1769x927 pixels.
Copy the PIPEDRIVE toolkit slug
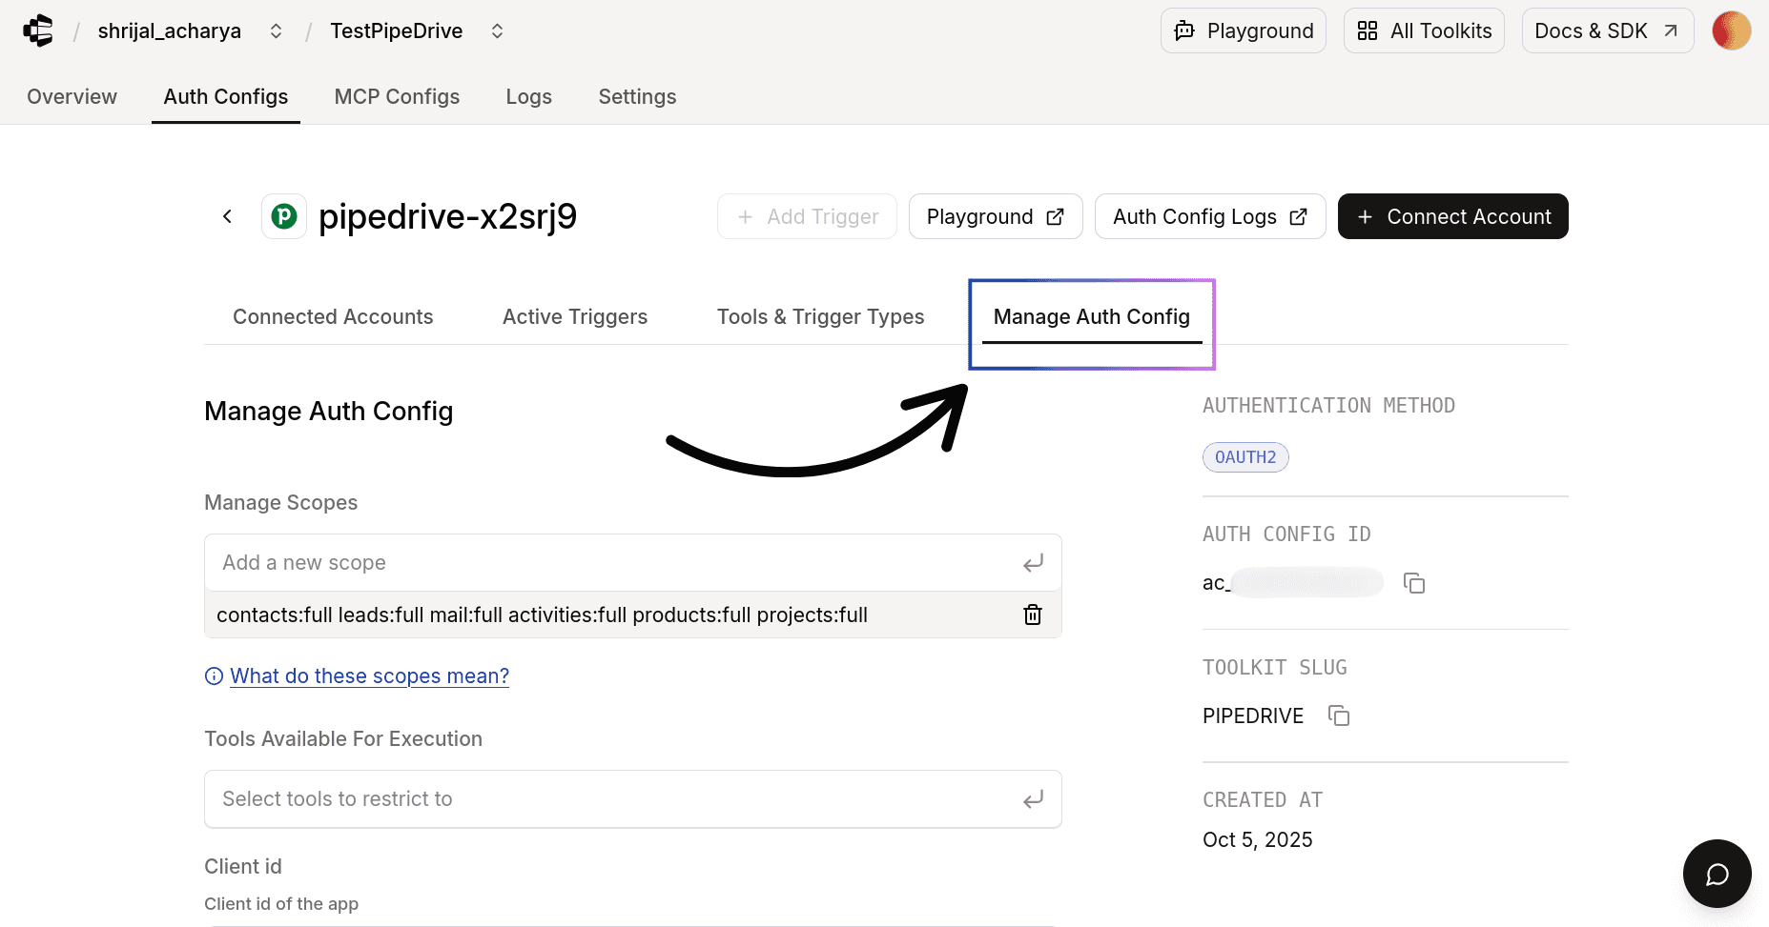pos(1339,715)
